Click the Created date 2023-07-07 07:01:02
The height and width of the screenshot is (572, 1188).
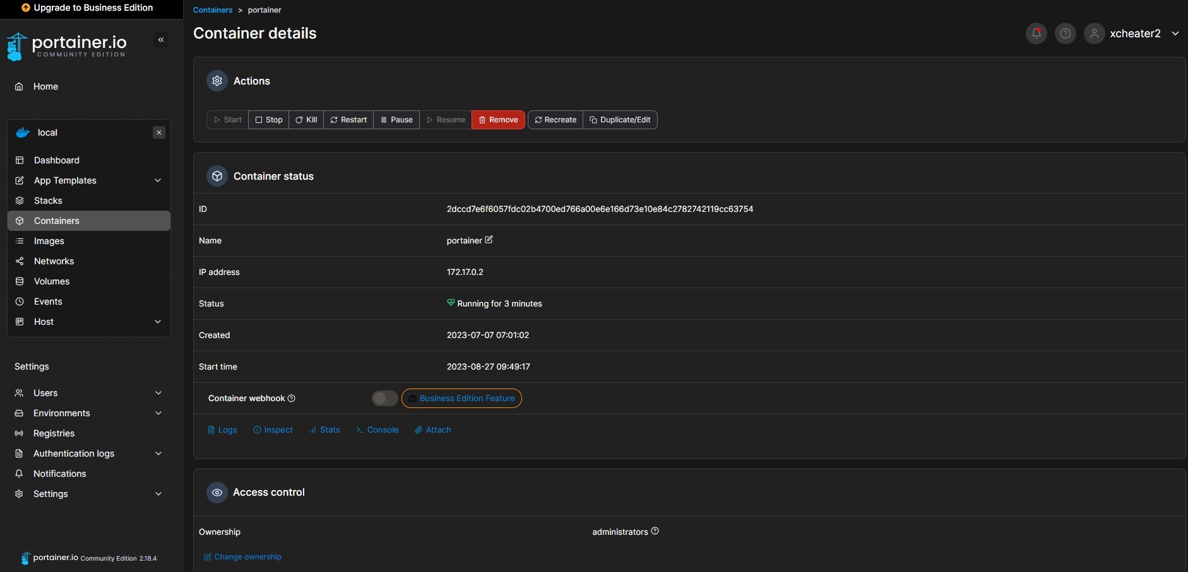(x=488, y=335)
